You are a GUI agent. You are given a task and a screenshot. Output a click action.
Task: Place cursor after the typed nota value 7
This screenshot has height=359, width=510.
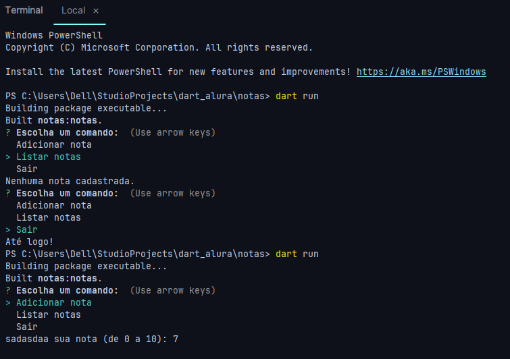pyautogui.click(x=179, y=339)
